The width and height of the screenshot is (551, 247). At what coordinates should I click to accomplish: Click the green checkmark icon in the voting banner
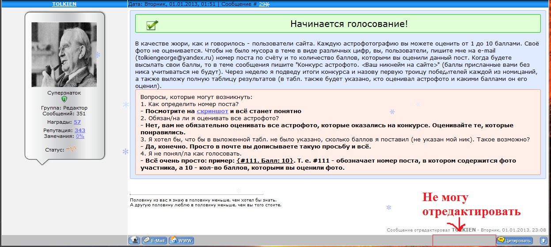(x=152, y=25)
